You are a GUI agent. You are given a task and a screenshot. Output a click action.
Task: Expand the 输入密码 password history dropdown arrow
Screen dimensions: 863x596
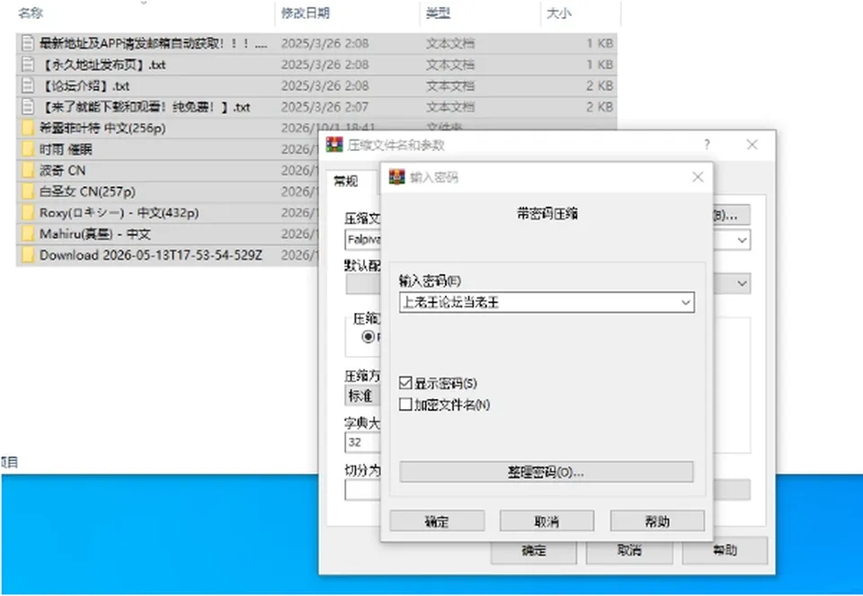click(686, 302)
